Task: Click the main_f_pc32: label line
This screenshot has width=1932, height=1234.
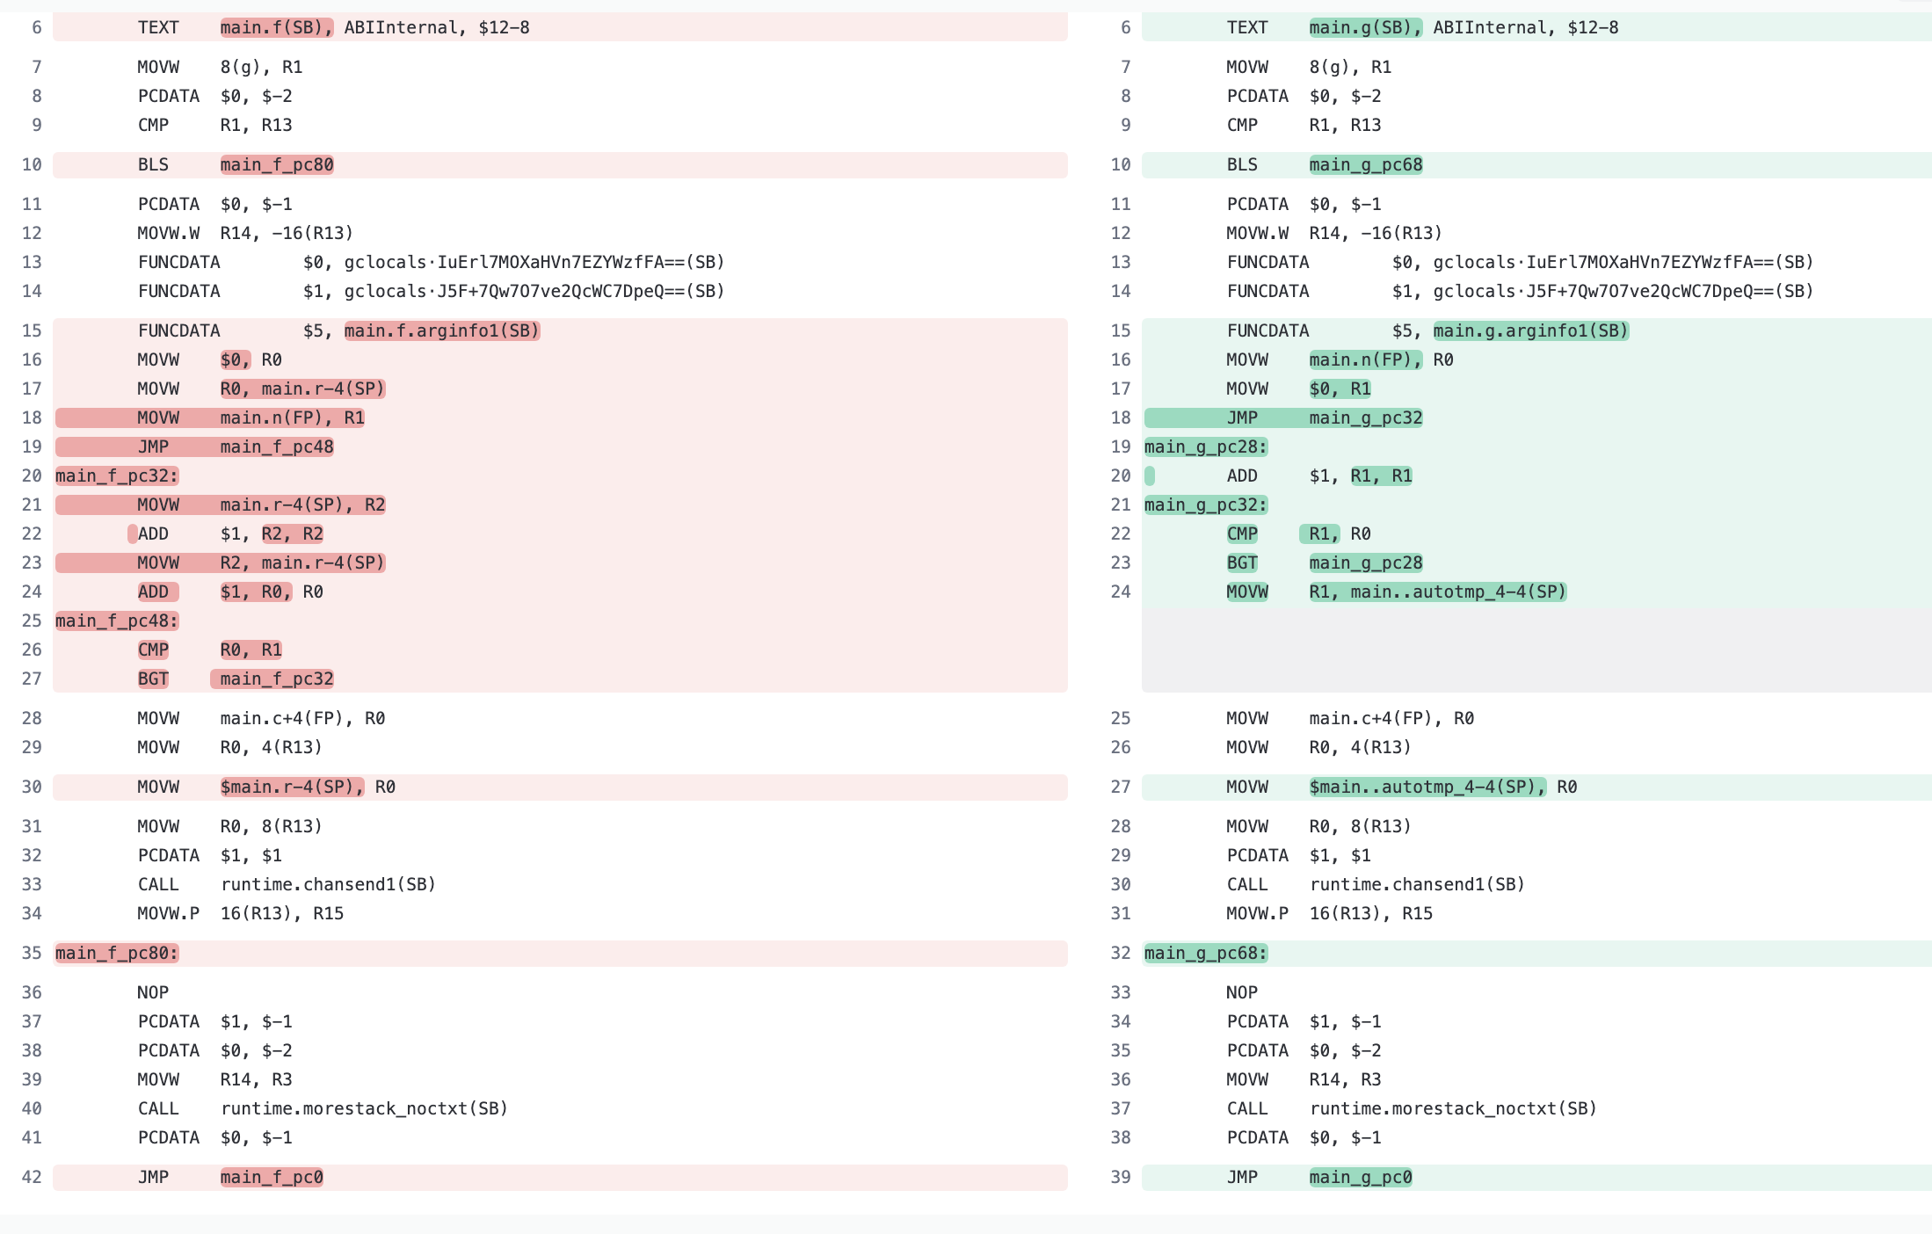Action: 117,475
